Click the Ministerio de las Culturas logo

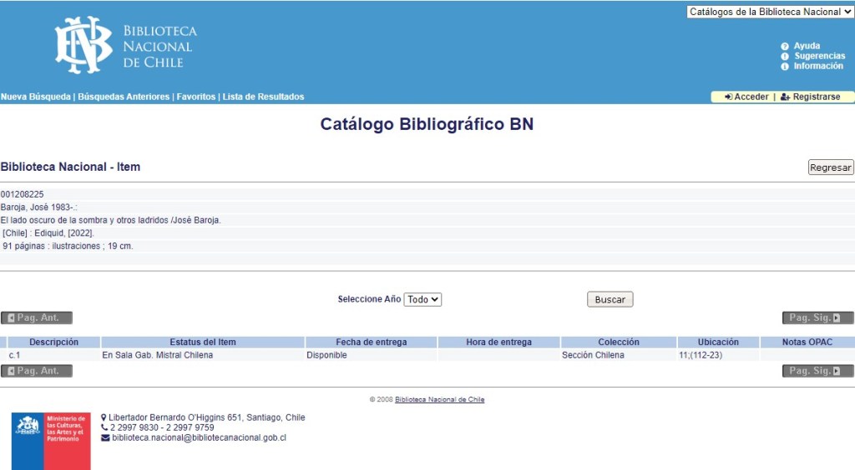(51, 441)
